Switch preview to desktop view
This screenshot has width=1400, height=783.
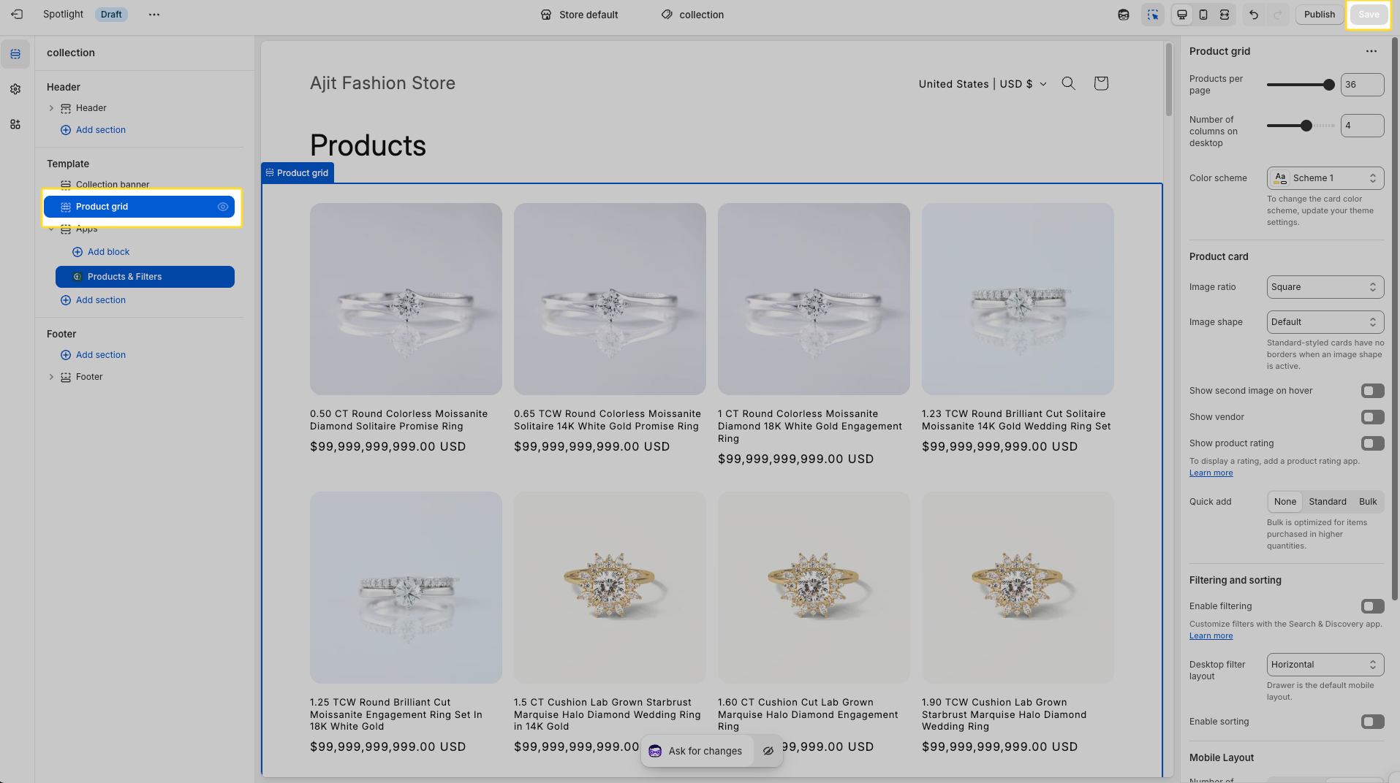point(1181,14)
